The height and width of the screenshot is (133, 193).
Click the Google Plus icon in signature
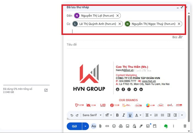point(129,89)
